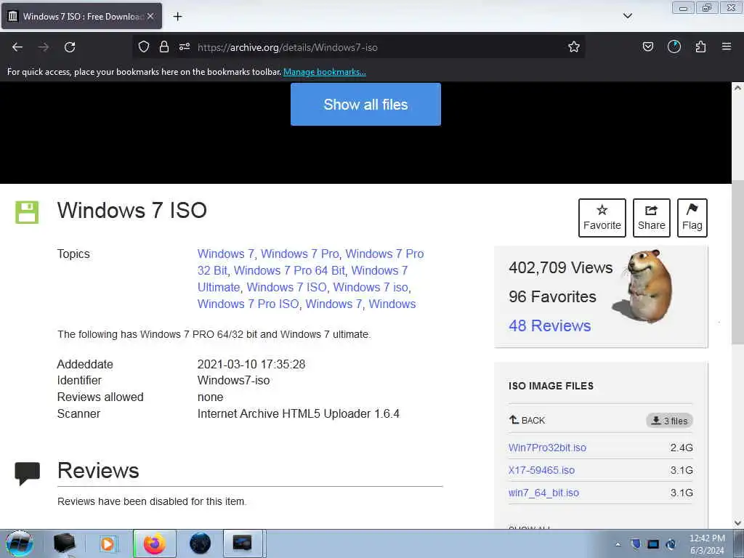Download the 3 files bundle

pos(669,421)
